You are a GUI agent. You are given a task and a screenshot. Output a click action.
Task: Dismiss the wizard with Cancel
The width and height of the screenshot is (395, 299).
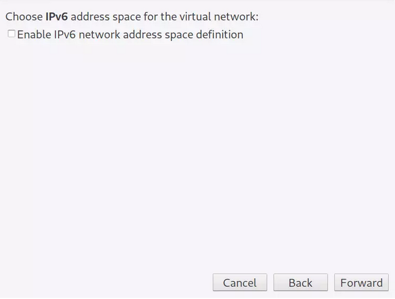[240, 283]
